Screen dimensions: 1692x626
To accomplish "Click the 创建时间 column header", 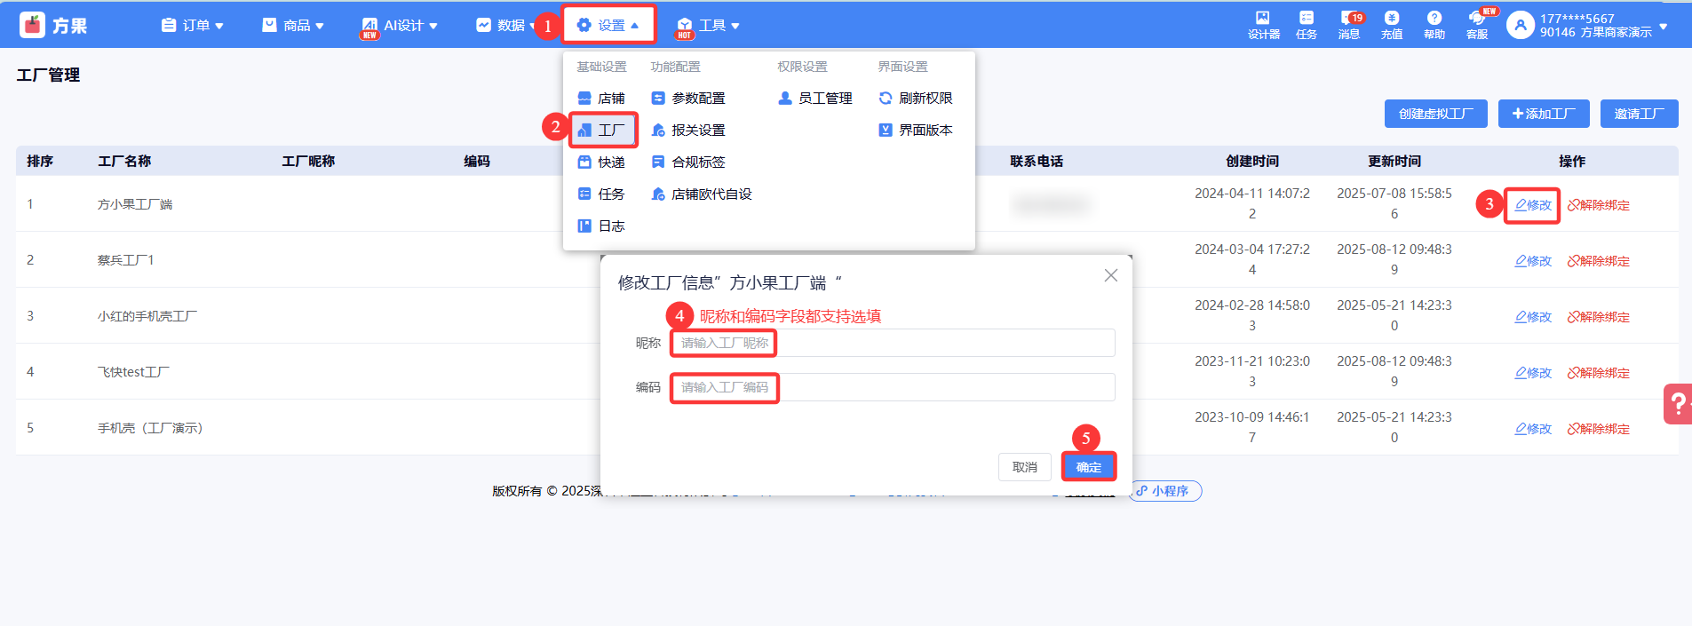I will point(1252,161).
